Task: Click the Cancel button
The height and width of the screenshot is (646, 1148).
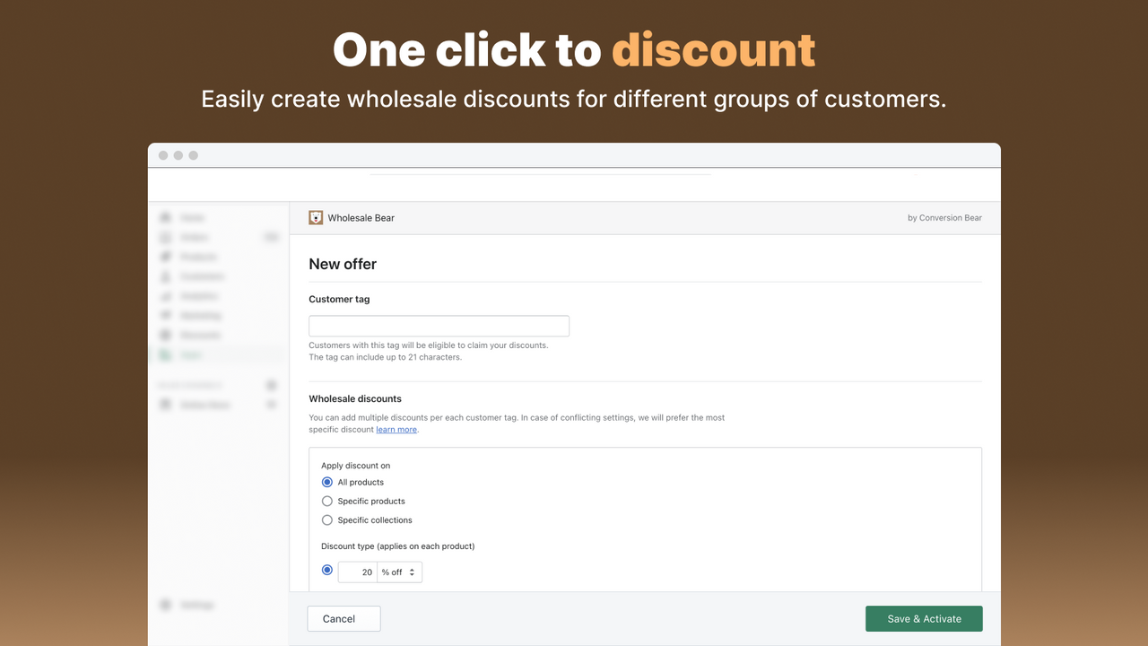Action: point(344,618)
